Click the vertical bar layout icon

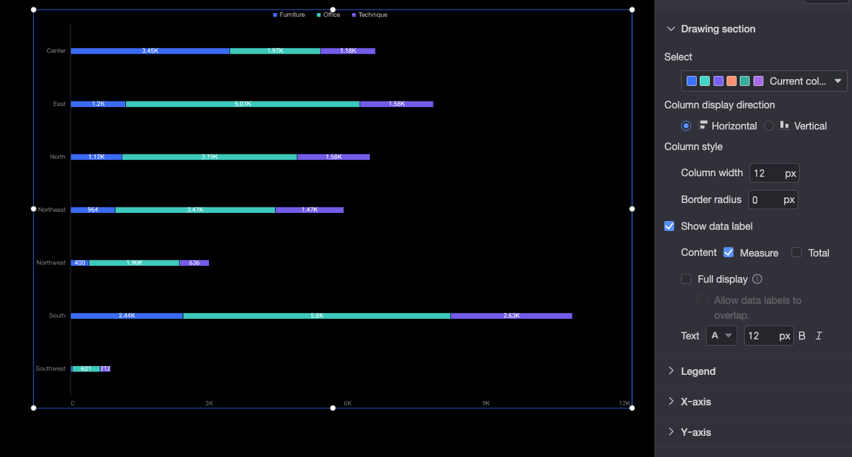click(785, 125)
